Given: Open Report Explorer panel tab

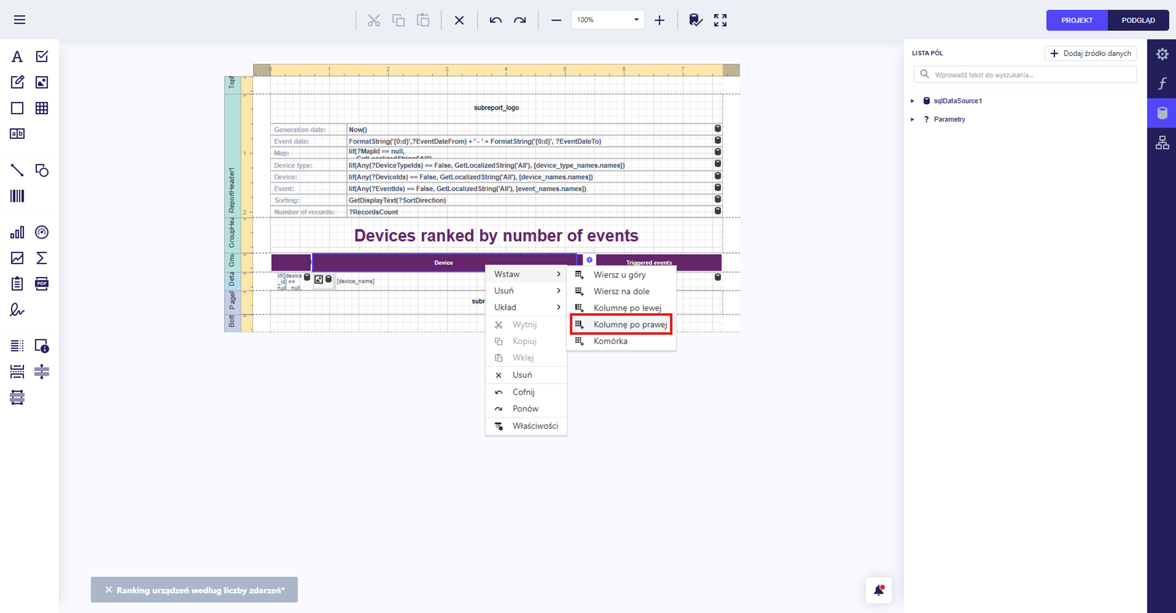Looking at the screenshot, I should (1162, 143).
